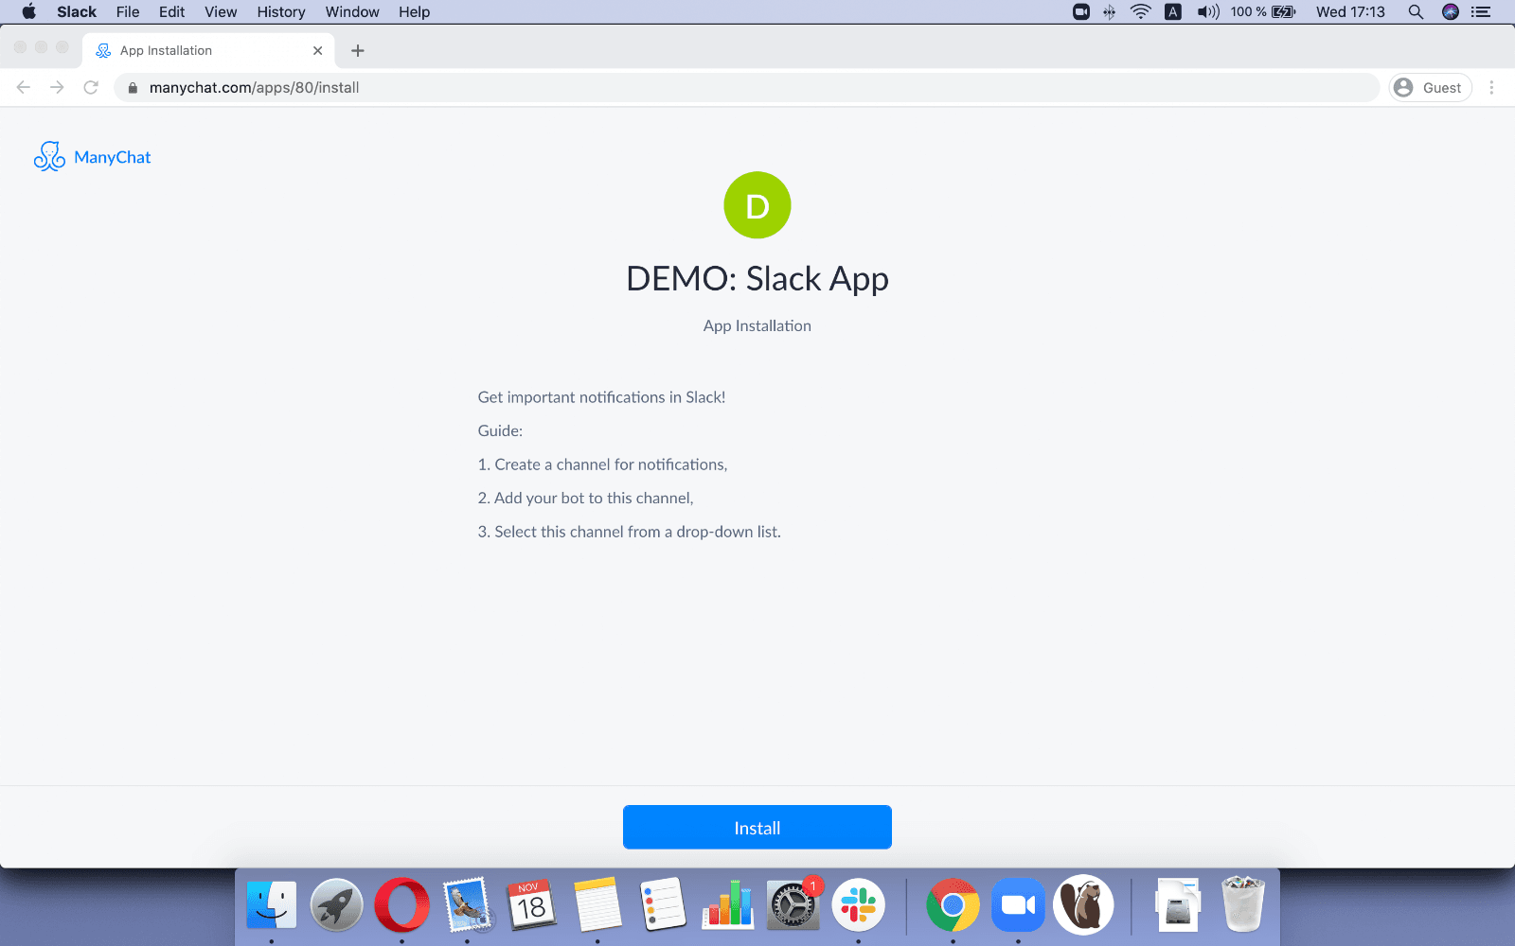This screenshot has height=946, width=1515.
Task: Open the Apple menu
Action: click(28, 12)
